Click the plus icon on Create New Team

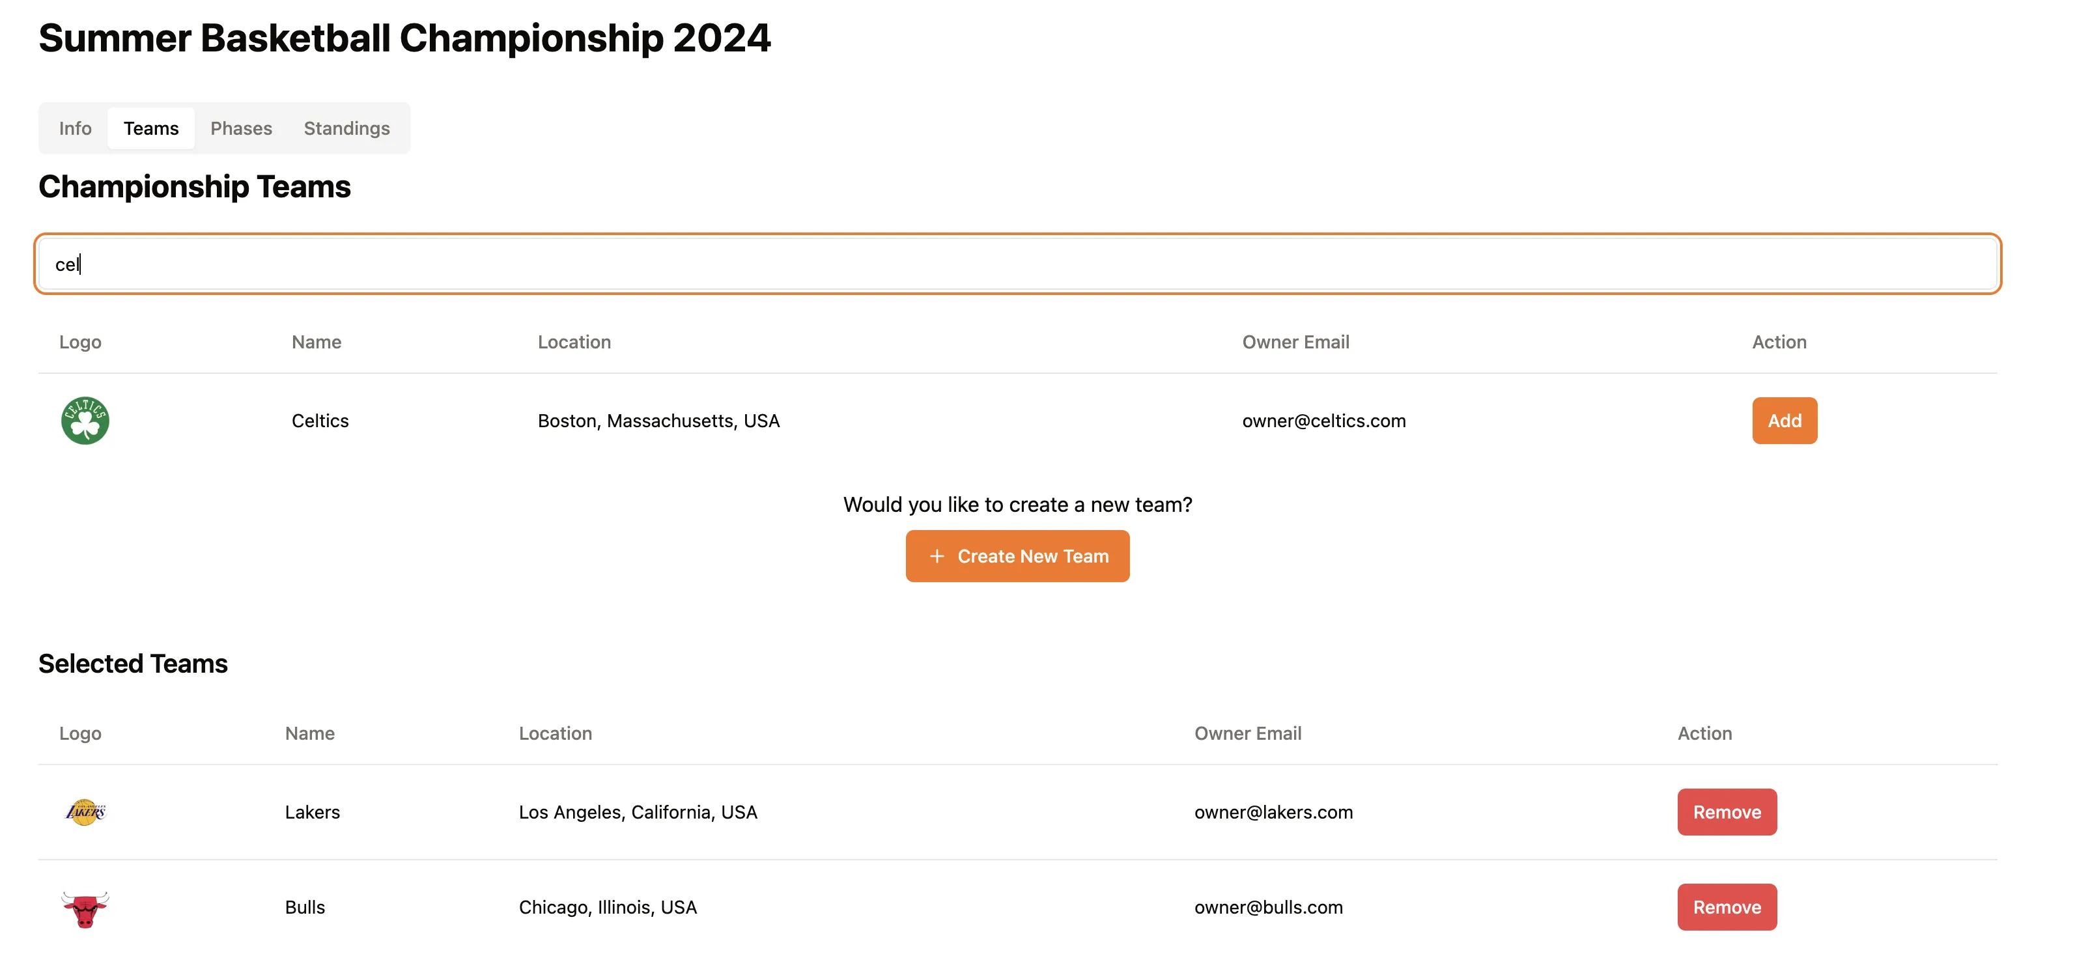[936, 557]
